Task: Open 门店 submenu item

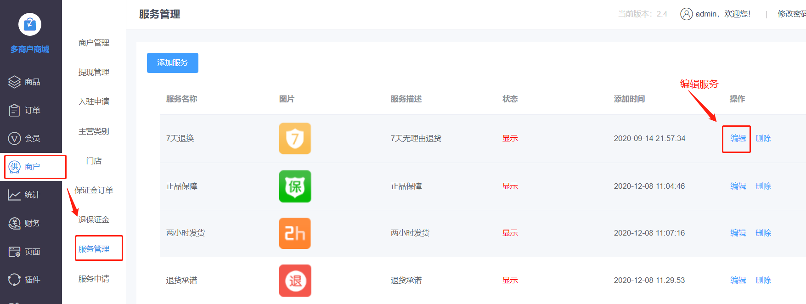Action: pyautogui.click(x=94, y=161)
